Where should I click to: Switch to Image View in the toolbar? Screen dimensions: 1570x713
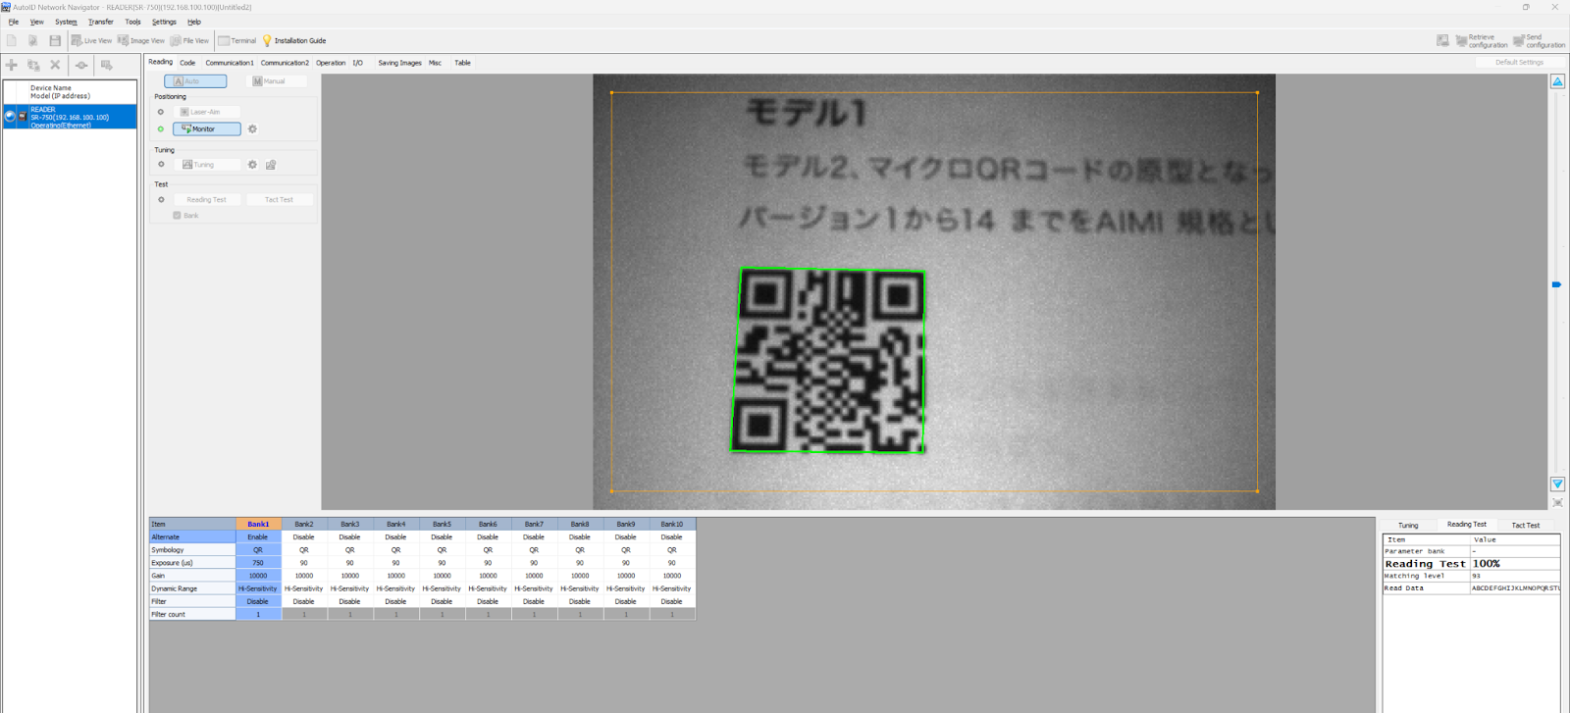point(141,40)
